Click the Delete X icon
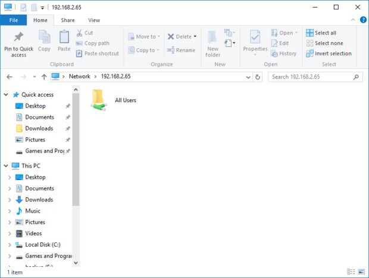Image resolution: width=369 pixels, height=278 pixels. (x=171, y=37)
